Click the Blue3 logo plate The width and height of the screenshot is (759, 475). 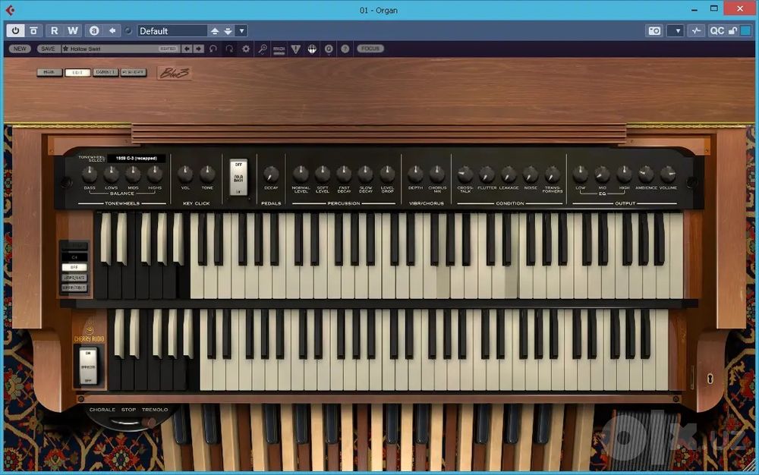(x=175, y=73)
